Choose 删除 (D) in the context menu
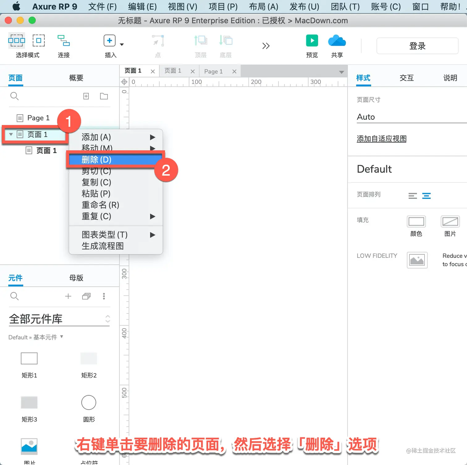467x465 pixels. pyautogui.click(x=116, y=160)
